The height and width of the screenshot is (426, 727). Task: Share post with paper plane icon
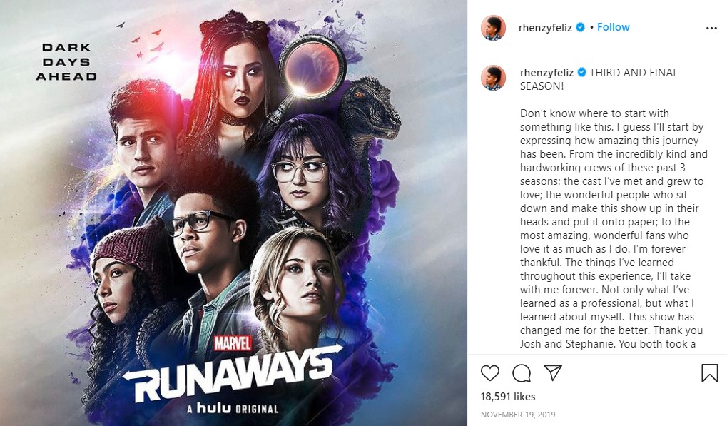click(553, 372)
